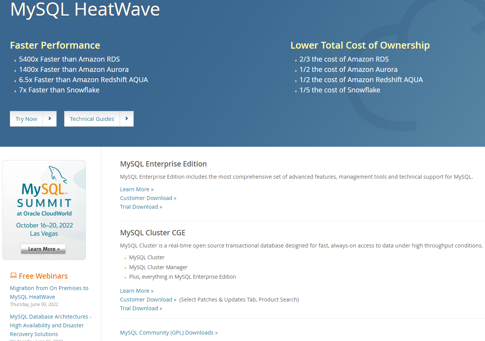The image size is (485, 341).
Task: Click '2/3 the cost of Amazon RDS' text
Action: click(x=344, y=59)
